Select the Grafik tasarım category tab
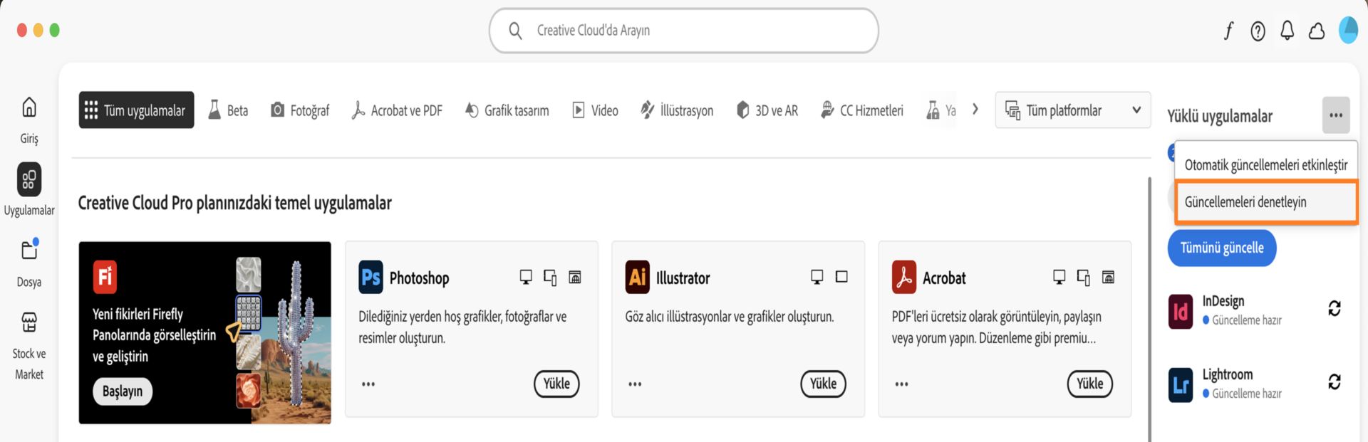The image size is (1368, 442). point(506,110)
